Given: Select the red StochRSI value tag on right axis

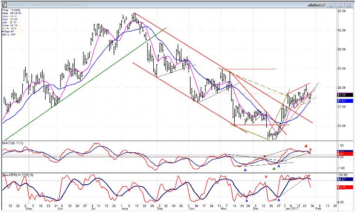Looking at the screenshot, I should point(345,187).
